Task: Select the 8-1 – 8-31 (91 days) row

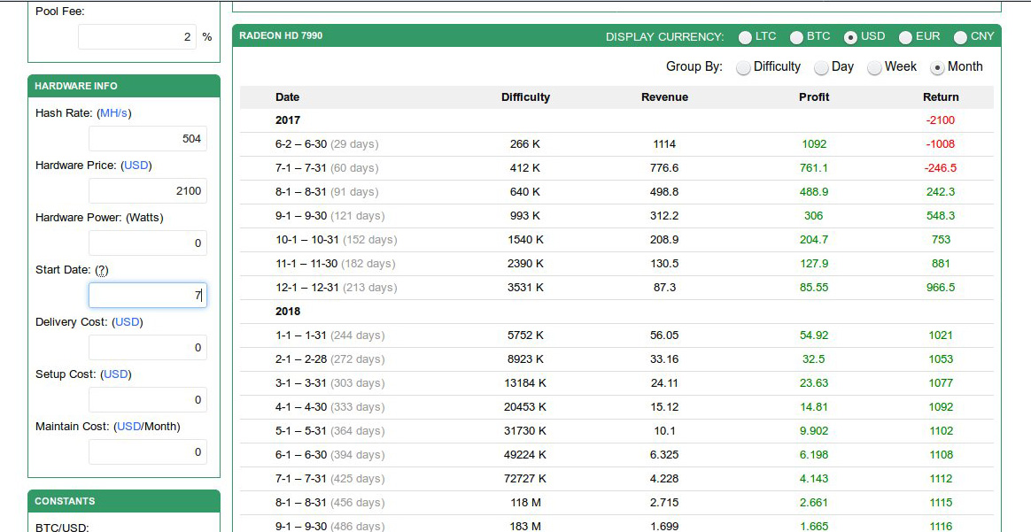Action: tap(616, 192)
